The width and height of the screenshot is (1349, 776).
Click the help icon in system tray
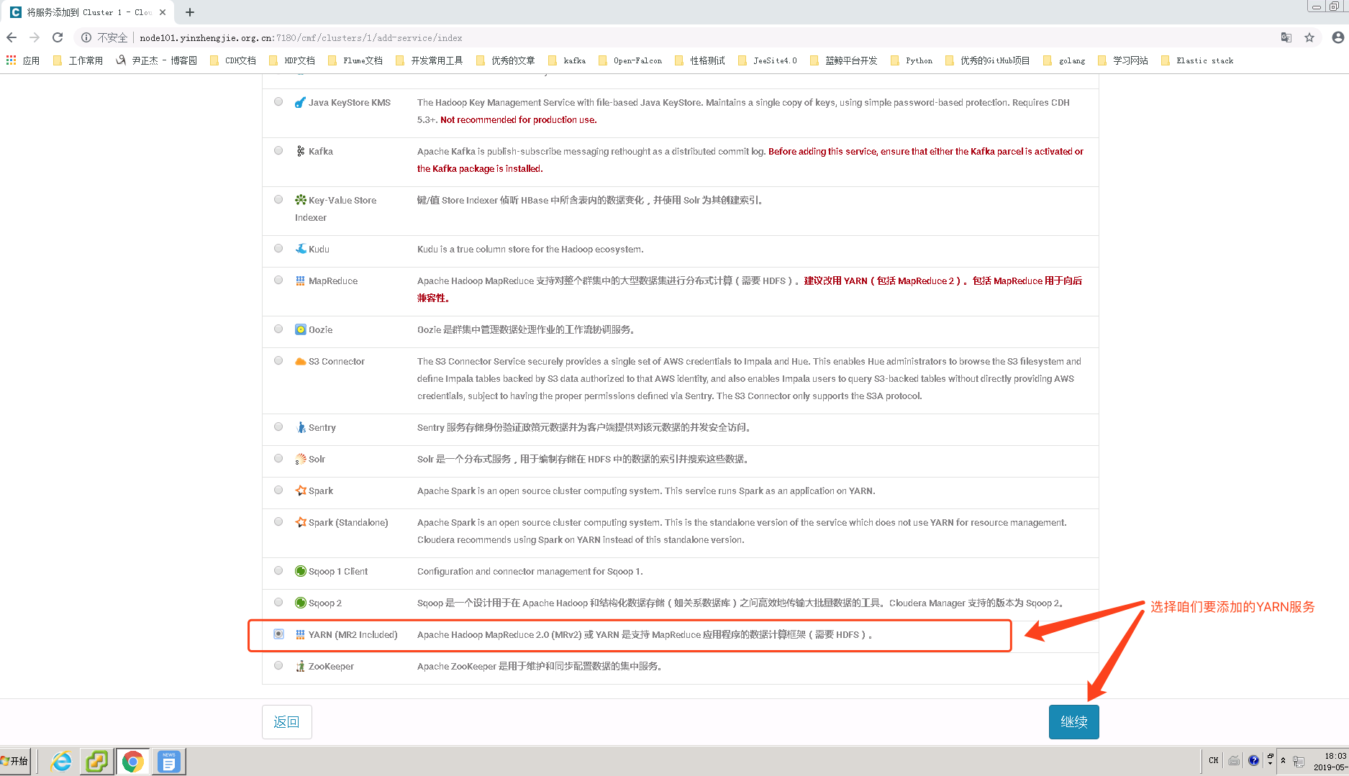tap(1254, 760)
